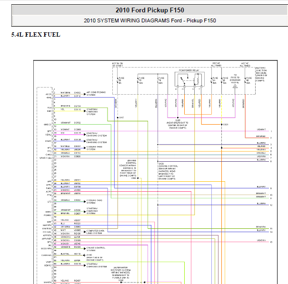Screen dimensions: 288x284
Task: Click the 'COMPUTER DATA LINES SYSTEM' reference
Action: (96, 232)
